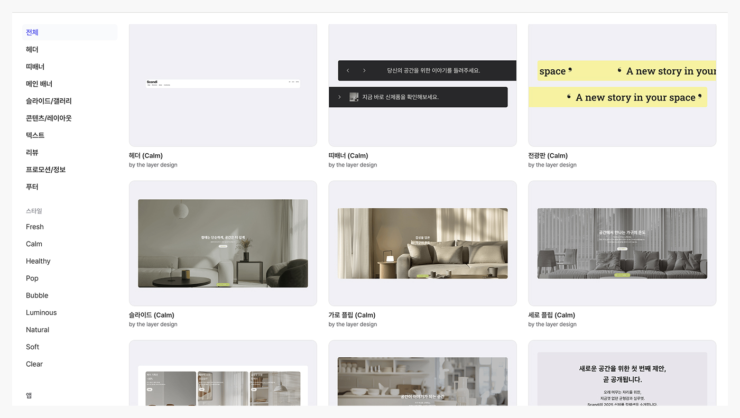
Task: Click the 스타일 section heading
Action: (x=34, y=211)
